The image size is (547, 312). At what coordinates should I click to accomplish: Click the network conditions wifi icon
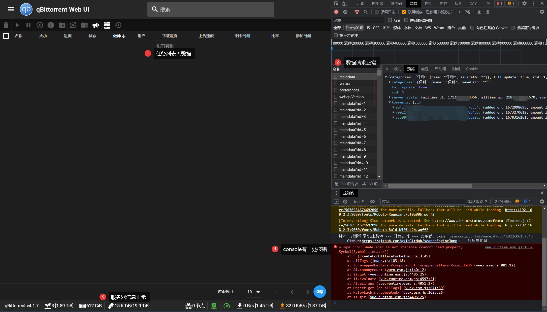click(x=468, y=12)
